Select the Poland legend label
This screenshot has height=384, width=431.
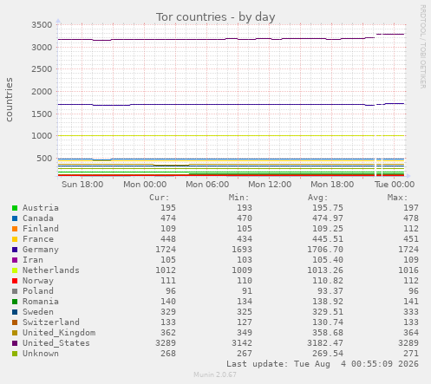click(x=38, y=291)
